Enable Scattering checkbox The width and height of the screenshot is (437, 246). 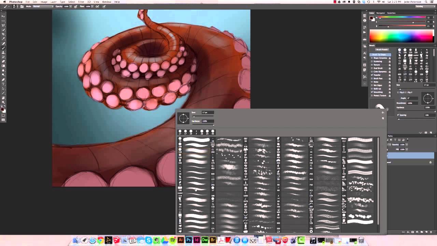tap(372, 61)
